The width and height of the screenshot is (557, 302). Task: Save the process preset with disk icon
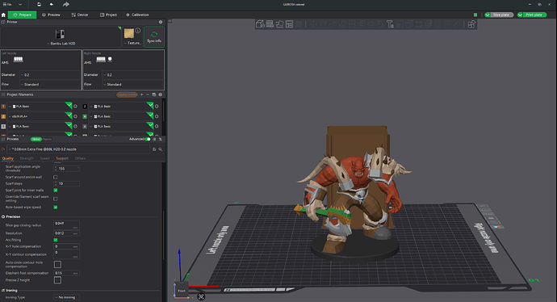pyautogui.click(x=154, y=149)
